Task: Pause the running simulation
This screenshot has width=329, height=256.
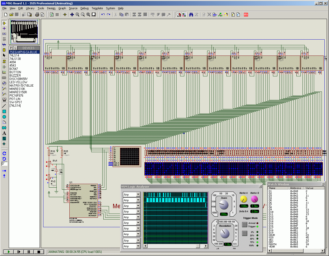Action: pos(29,252)
